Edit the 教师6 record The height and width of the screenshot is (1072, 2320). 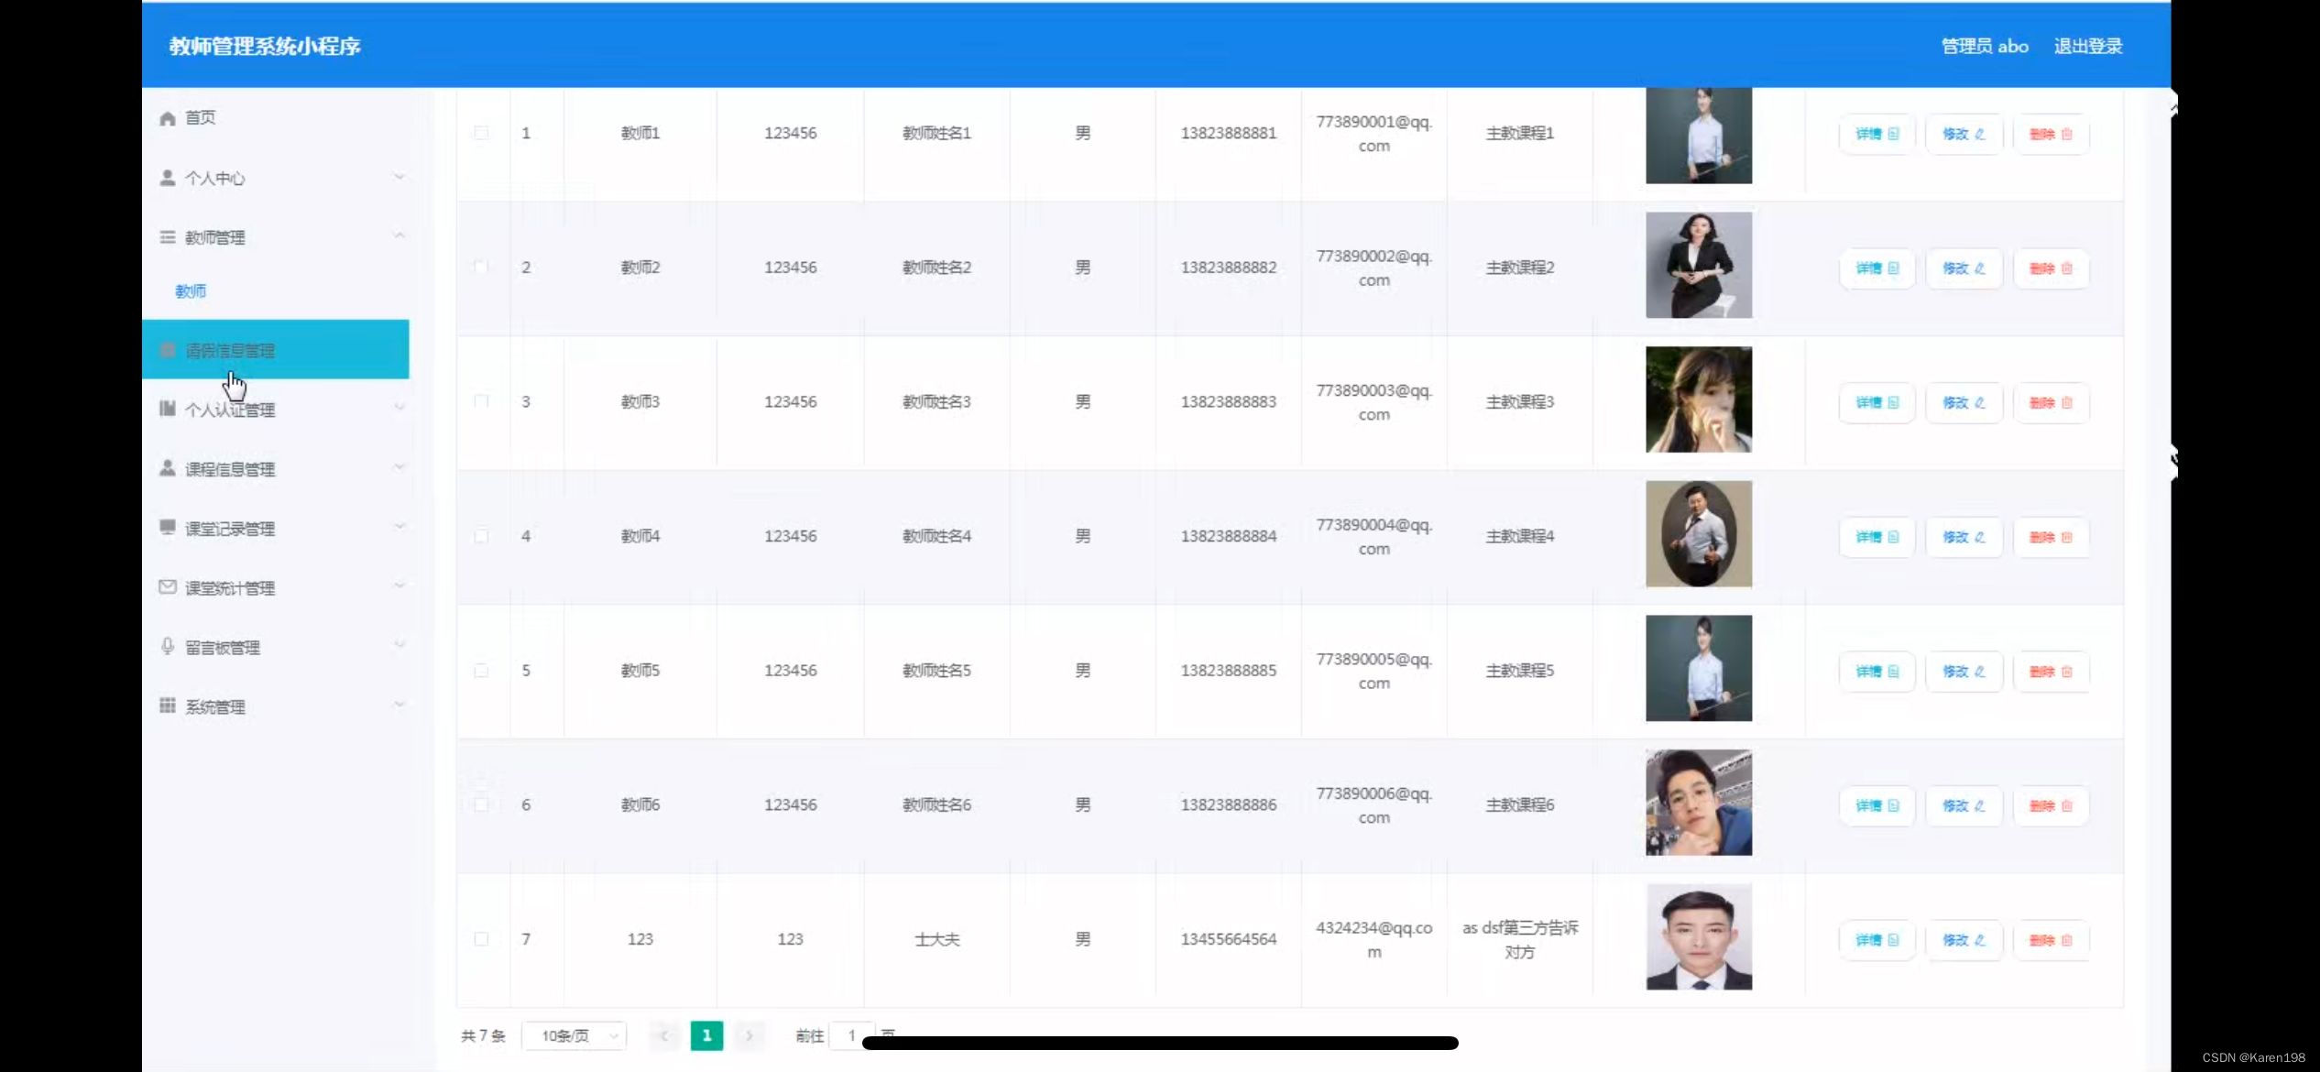coord(1964,806)
